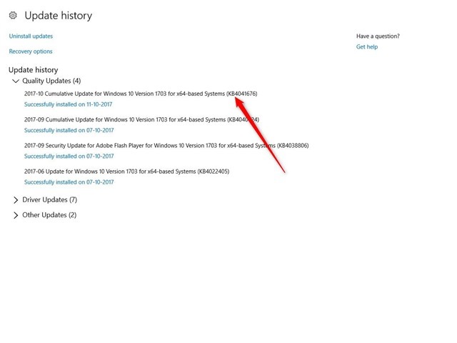Select the 2017-10 Cumulative Update KB4041676 entry
The image size is (457, 343).
pyautogui.click(x=141, y=94)
